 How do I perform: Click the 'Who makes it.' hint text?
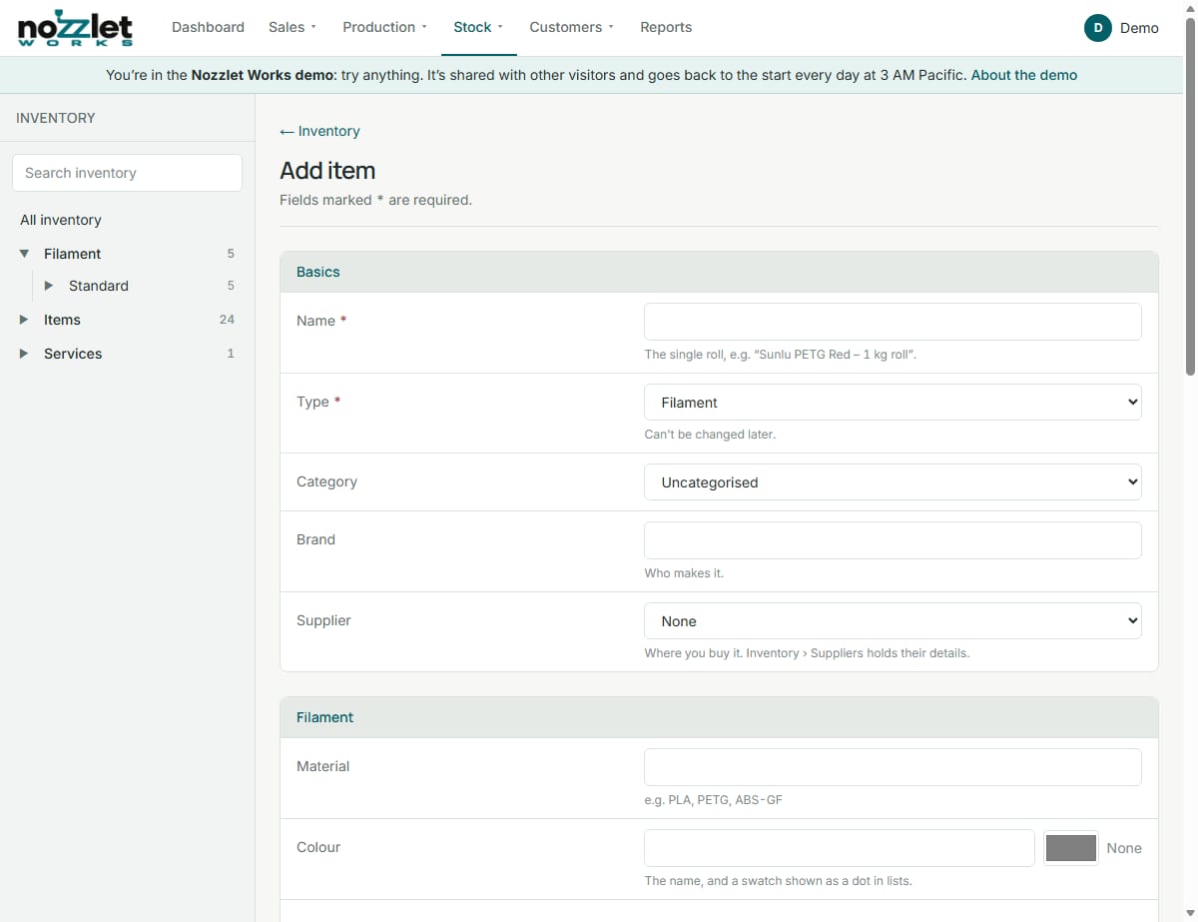(x=684, y=573)
